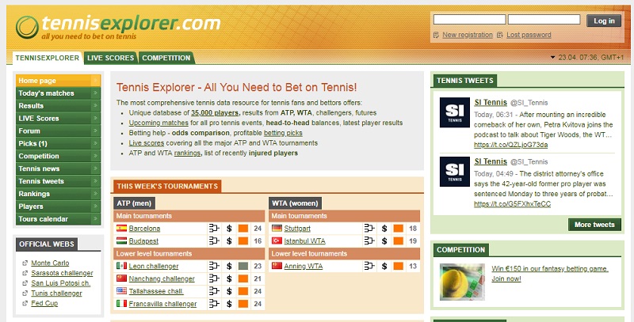Open the Barcelona tournament draw bracket icon
The height and width of the screenshot is (322, 634).
click(x=214, y=229)
